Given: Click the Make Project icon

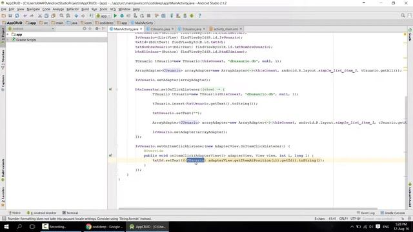Looking at the screenshot, I should click(x=91, y=15).
